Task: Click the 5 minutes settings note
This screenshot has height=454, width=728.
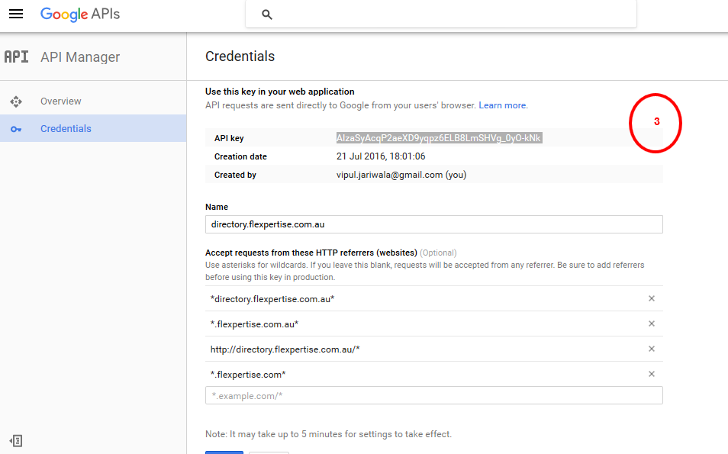Action: pyautogui.click(x=328, y=434)
